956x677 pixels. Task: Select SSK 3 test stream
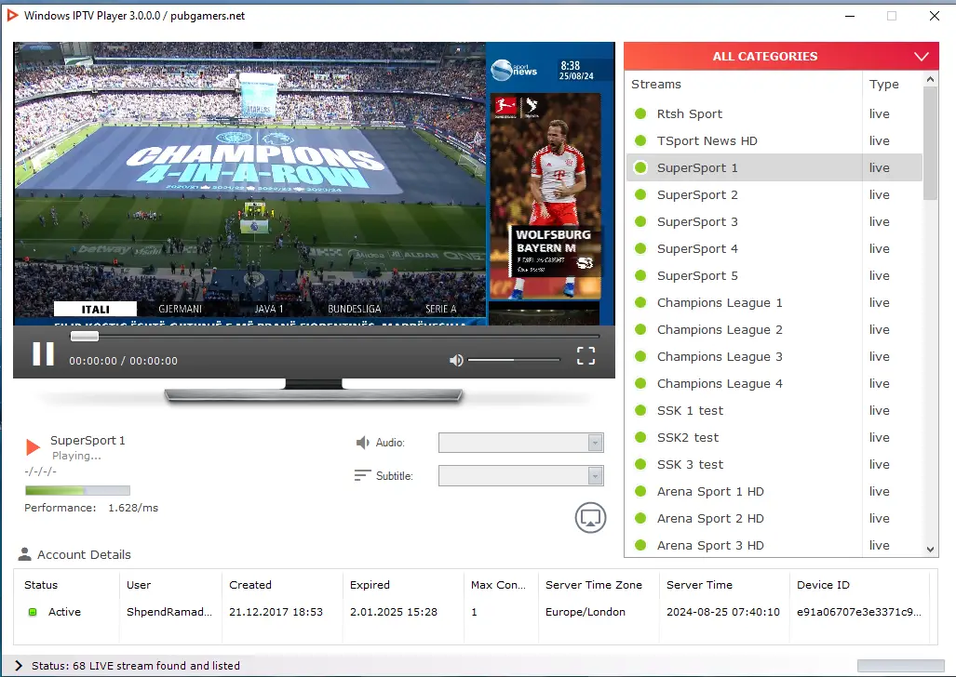click(774, 464)
